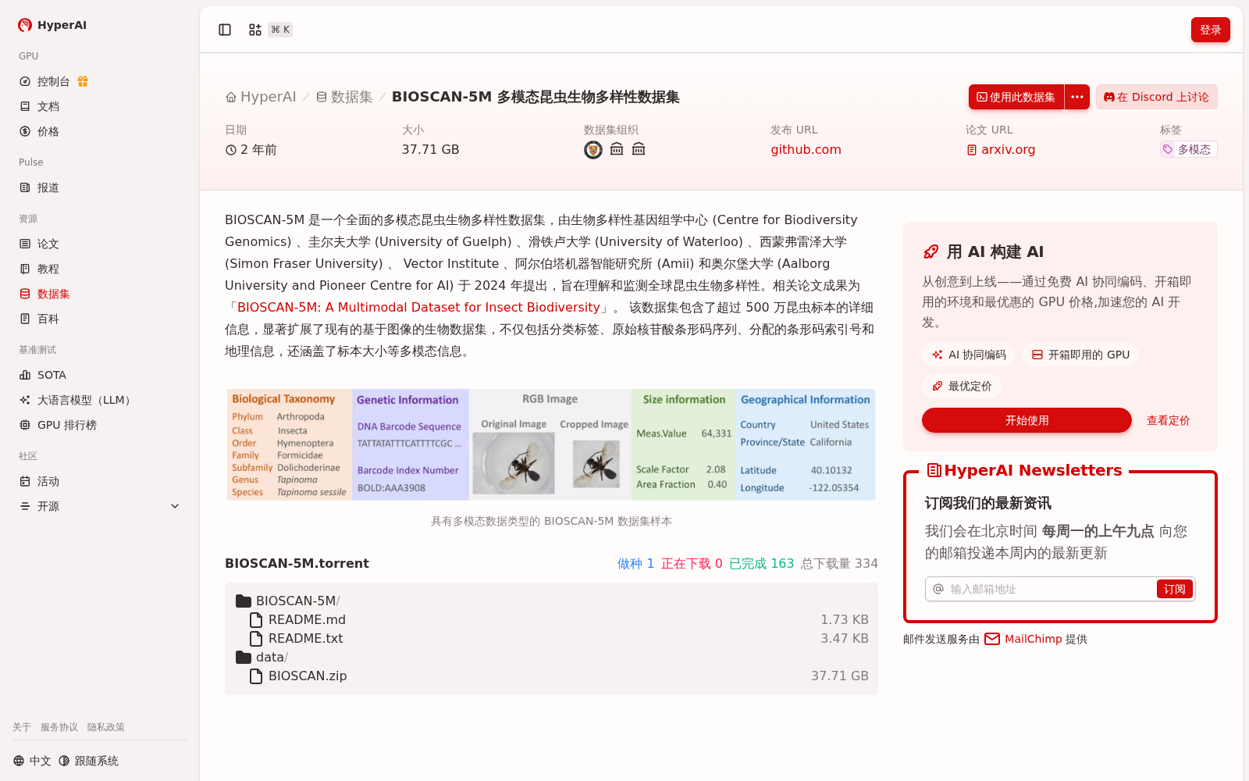
Task: Change language via 中文 selector
Action: click(x=32, y=761)
